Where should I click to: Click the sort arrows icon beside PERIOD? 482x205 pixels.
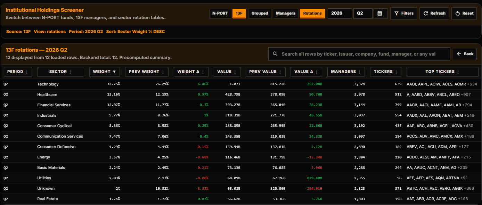click(x=27, y=72)
